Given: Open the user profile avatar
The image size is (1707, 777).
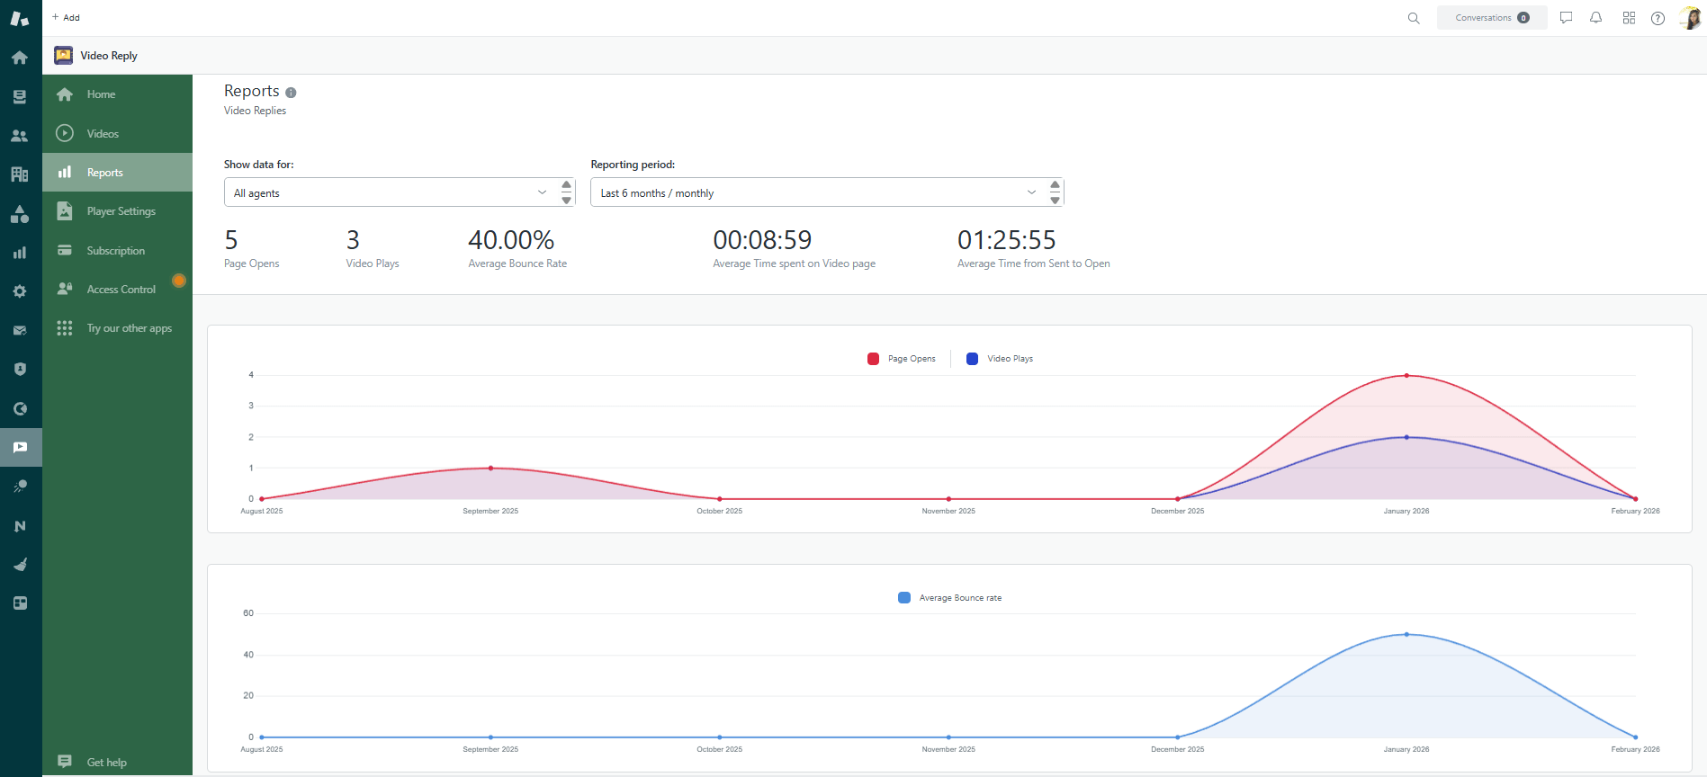Looking at the screenshot, I should coord(1689,18).
